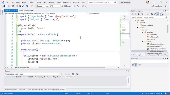Open the Toolbox side tab

tap(2, 12)
